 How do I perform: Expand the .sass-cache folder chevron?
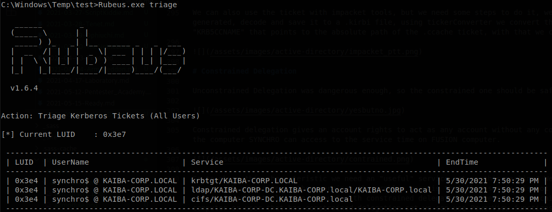(x=37, y=149)
